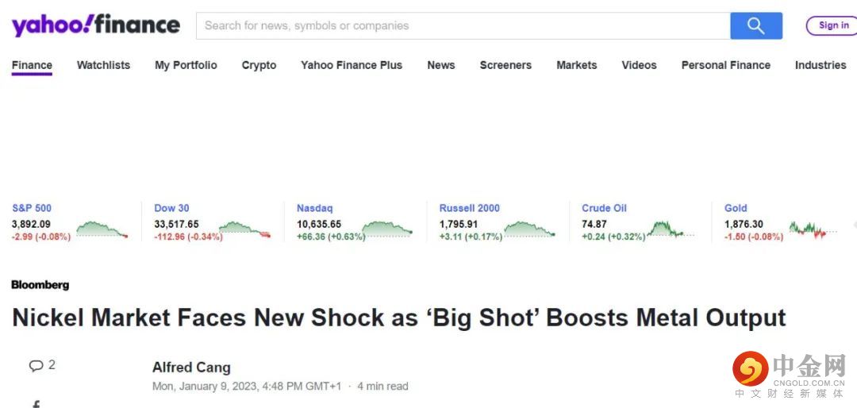857x408 pixels.
Task: Open the Markets navigation item
Action: (576, 65)
